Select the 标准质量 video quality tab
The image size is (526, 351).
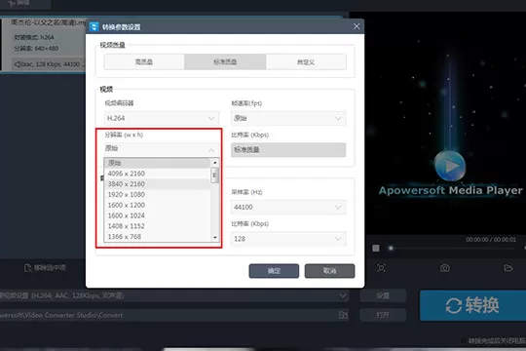[x=225, y=61]
